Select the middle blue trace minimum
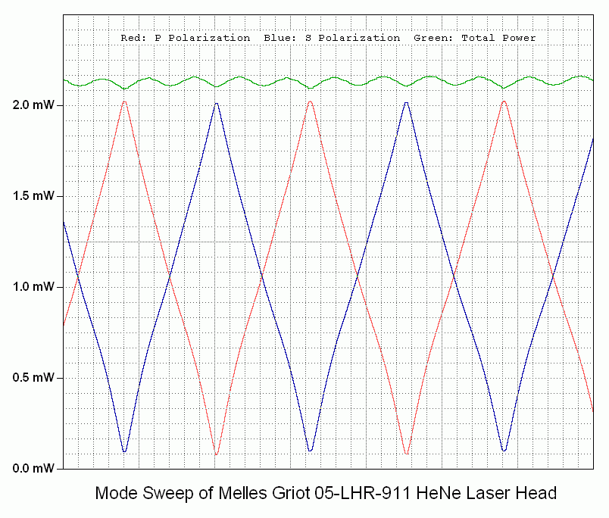The height and width of the screenshot is (518, 609). point(311,451)
